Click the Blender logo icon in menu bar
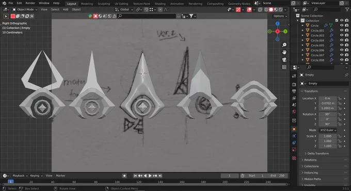The height and width of the screenshot is (191, 351). [4, 3]
